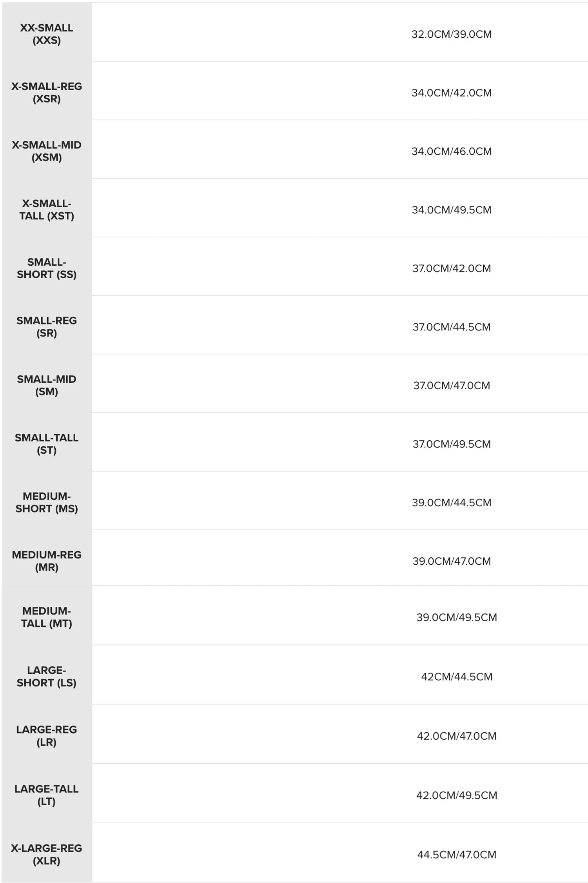
Task: Select the X-SMALL-REG (XSR) size label
Action: coord(47,93)
